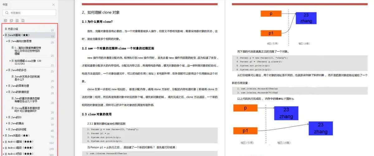Click the third bookmark toolbar icon (add bookmark)
Image resolution: width=374 pixels, height=156 pixels.
pos(17,21)
